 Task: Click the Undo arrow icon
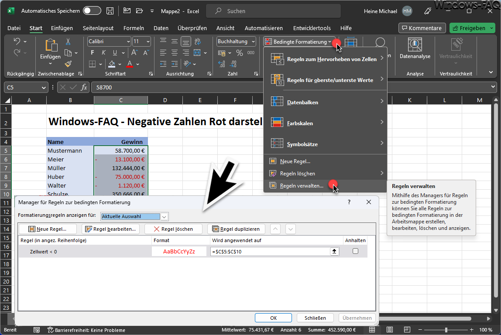click(17, 41)
